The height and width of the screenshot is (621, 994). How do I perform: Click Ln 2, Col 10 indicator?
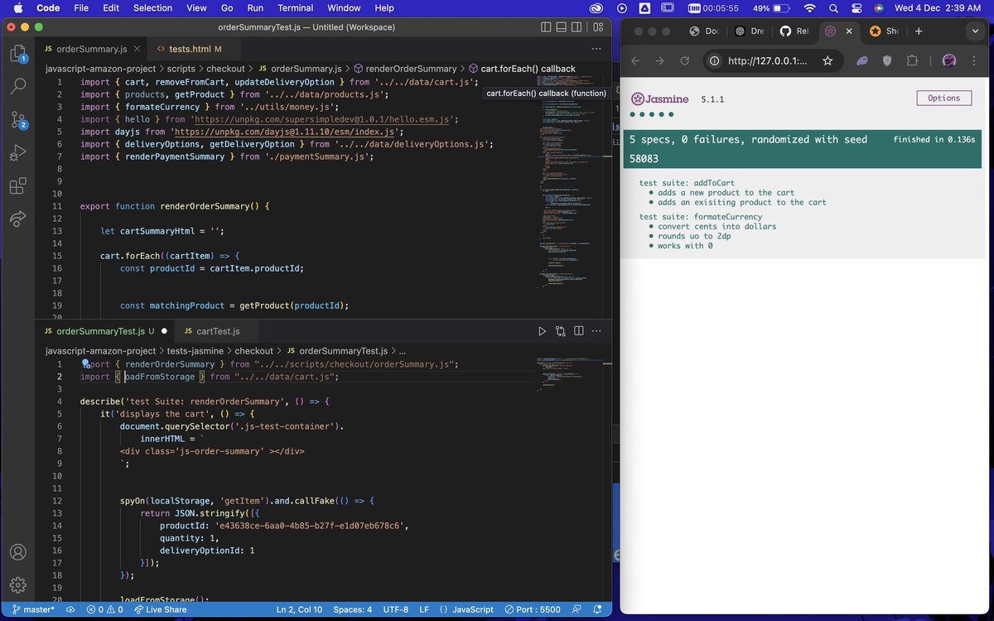299,609
